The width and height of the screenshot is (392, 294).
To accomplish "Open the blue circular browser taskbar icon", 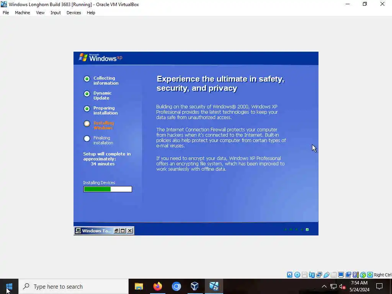I will [x=176, y=286].
